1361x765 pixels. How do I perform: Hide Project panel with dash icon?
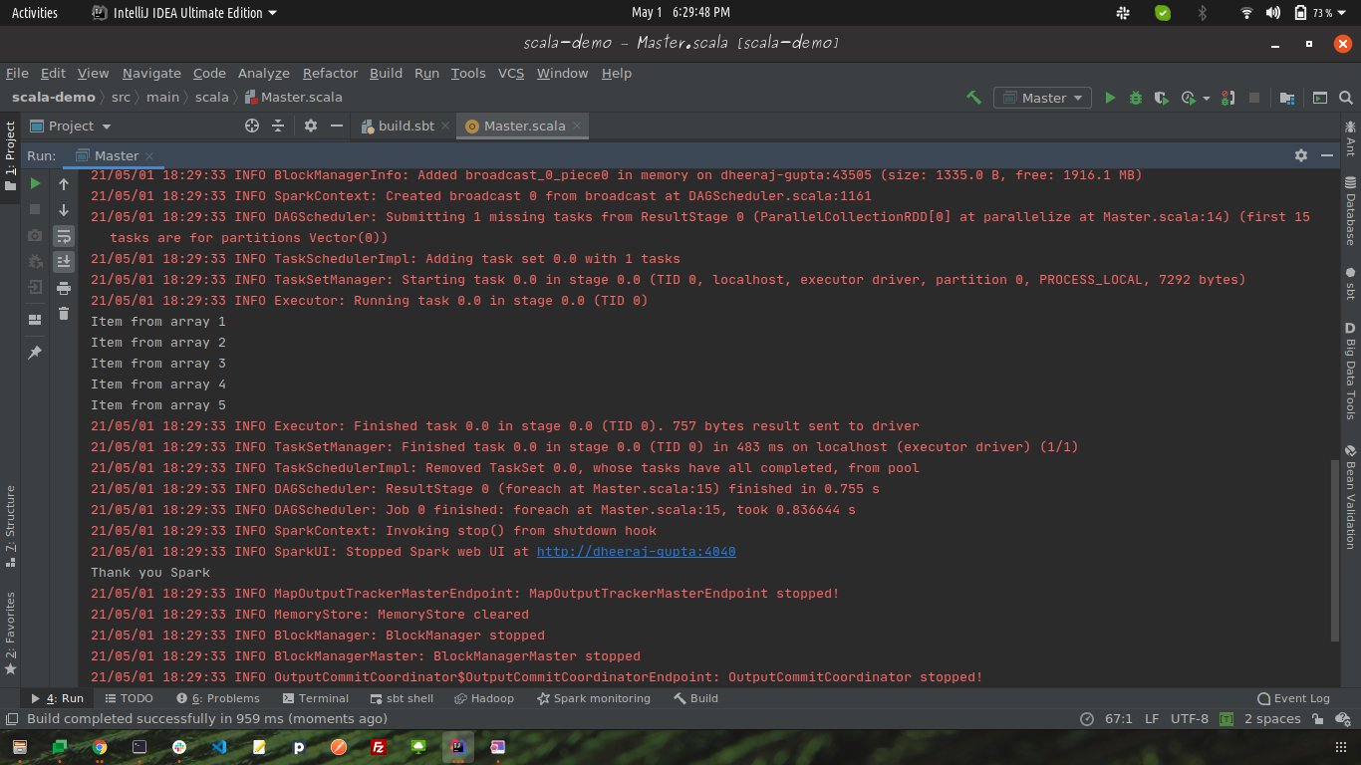[x=337, y=126]
